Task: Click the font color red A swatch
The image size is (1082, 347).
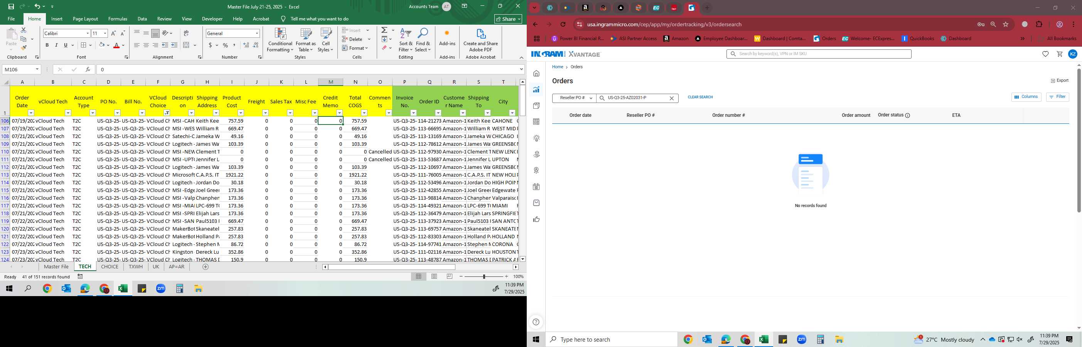Action: [116, 45]
